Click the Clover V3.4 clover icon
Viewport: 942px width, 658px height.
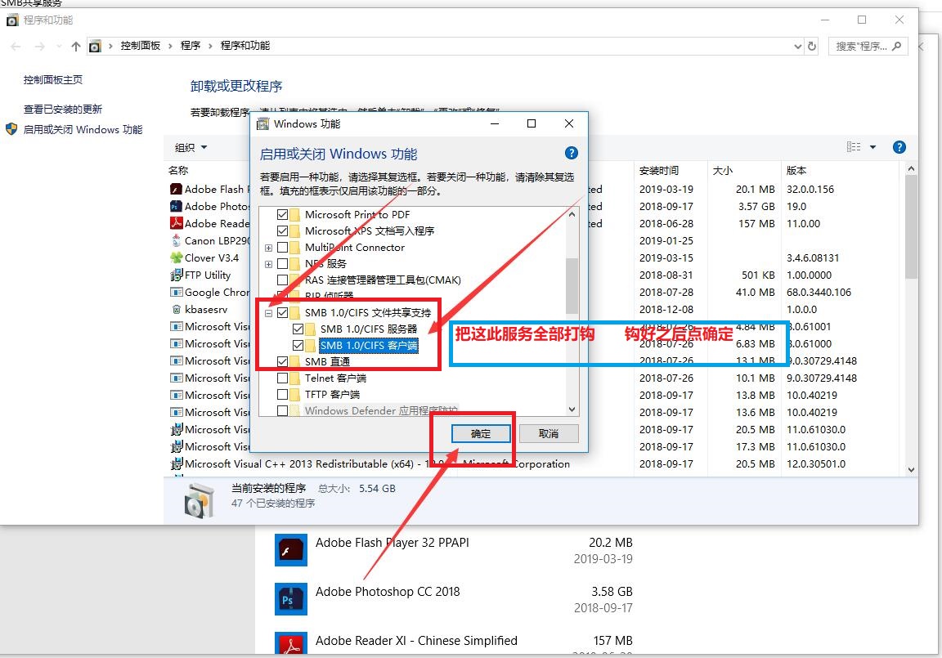coord(176,257)
